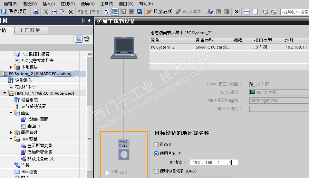Collapse the 画面 folder
Screen dimensions: 309x178
pyautogui.click(x=11, y=113)
